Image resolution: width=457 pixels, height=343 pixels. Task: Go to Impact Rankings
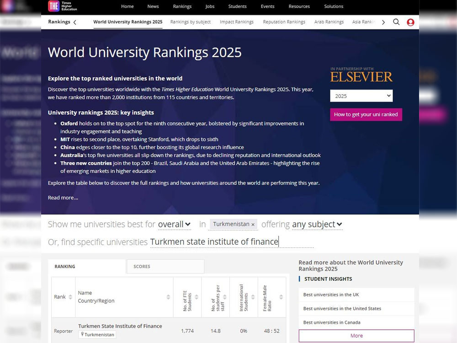(x=237, y=22)
